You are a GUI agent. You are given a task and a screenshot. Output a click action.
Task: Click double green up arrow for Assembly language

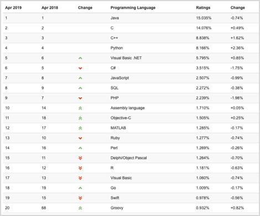pyautogui.click(x=80, y=108)
